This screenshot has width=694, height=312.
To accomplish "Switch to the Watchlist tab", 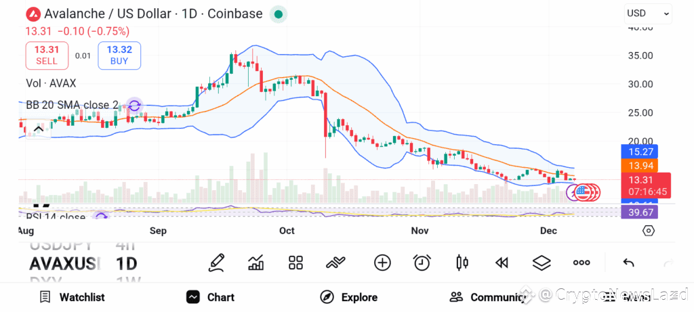I will 72,297.
